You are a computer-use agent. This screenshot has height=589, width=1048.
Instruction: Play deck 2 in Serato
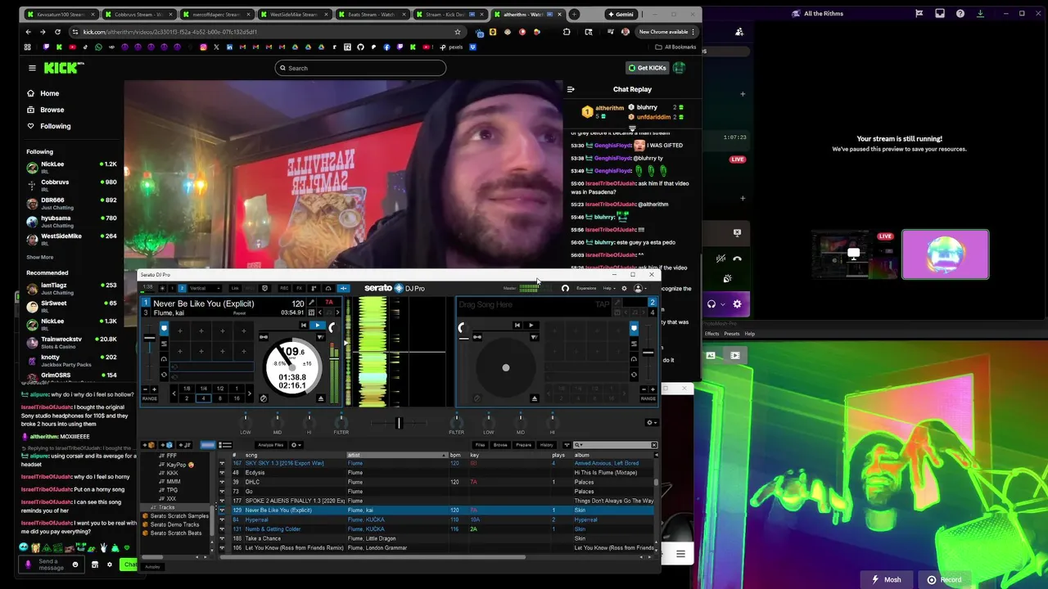[531, 326]
